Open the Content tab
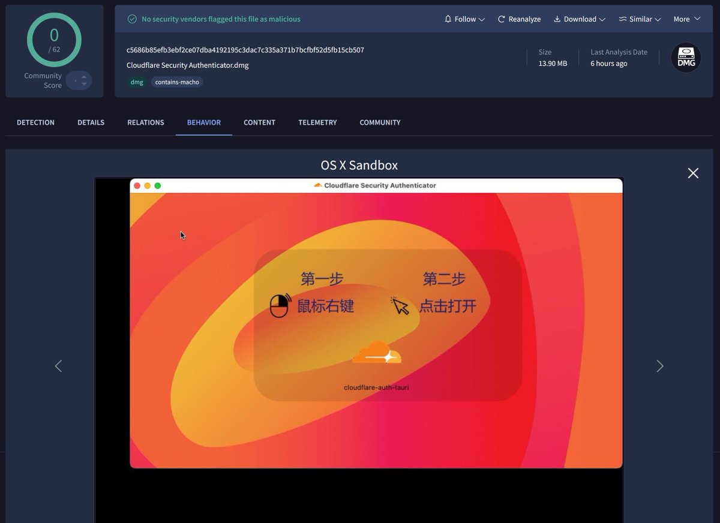 click(259, 122)
